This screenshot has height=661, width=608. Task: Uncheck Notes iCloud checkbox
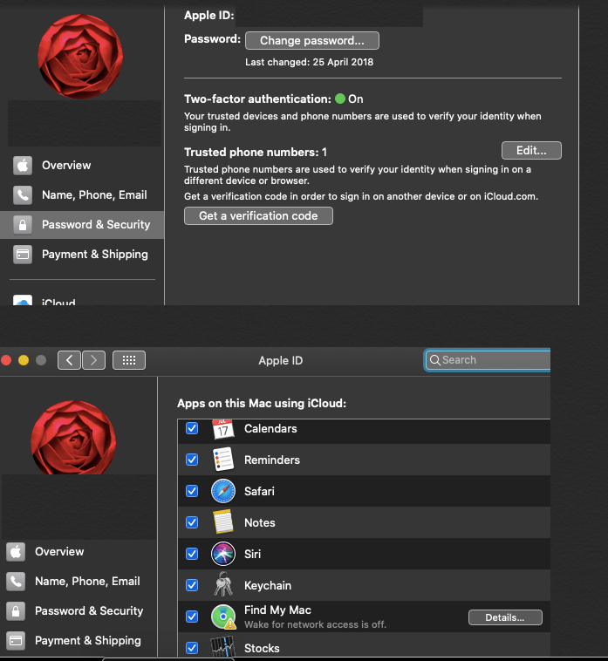(x=192, y=522)
